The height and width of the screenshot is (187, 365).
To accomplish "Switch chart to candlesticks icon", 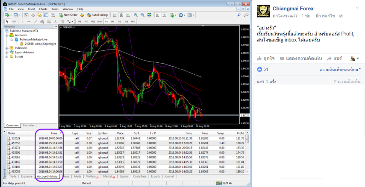I will pyautogui.click(x=121, y=15).
